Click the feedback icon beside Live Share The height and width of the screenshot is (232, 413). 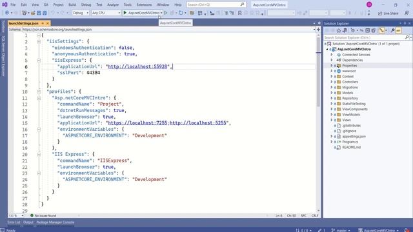(x=407, y=13)
